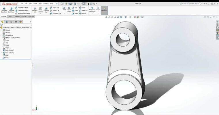Screen dimensions: 219x115
Task: Select the Revolved Boss/Base tool
Action: pyautogui.click(x=11, y=10)
